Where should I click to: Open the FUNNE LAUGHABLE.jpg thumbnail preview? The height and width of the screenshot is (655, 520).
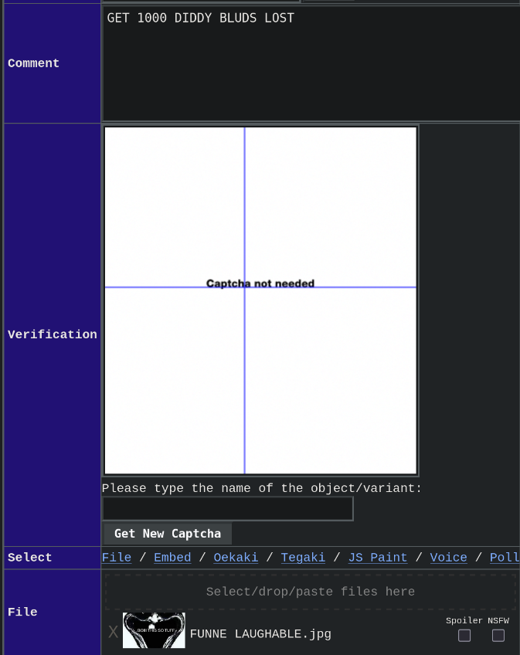tap(154, 630)
